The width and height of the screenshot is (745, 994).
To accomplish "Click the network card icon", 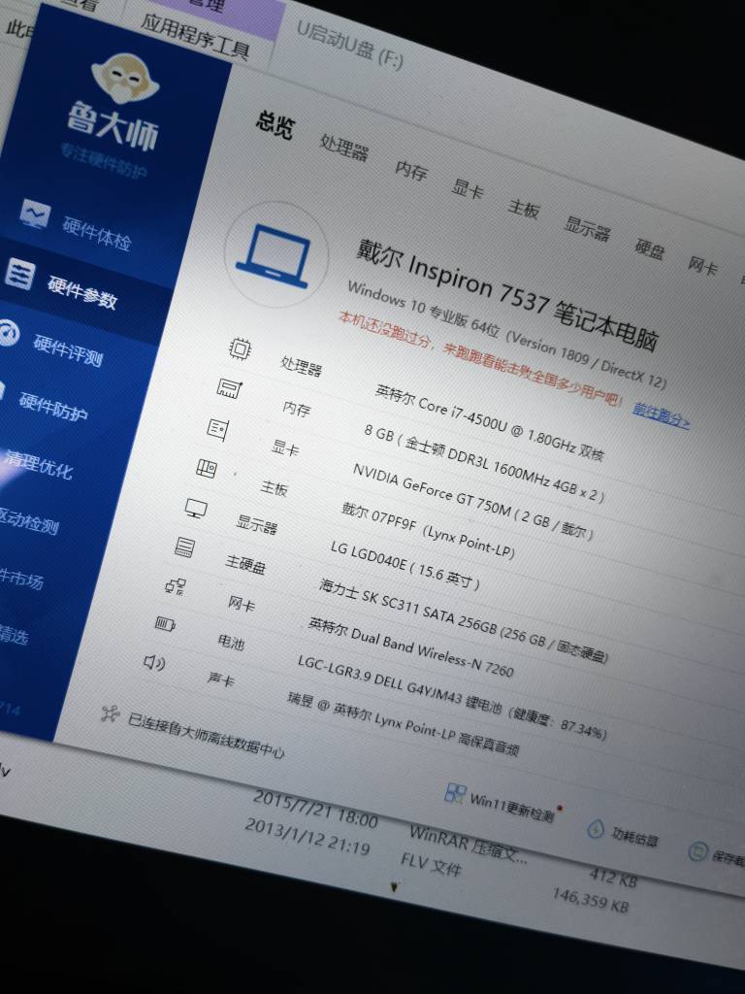I will click(x=176, y=586).
